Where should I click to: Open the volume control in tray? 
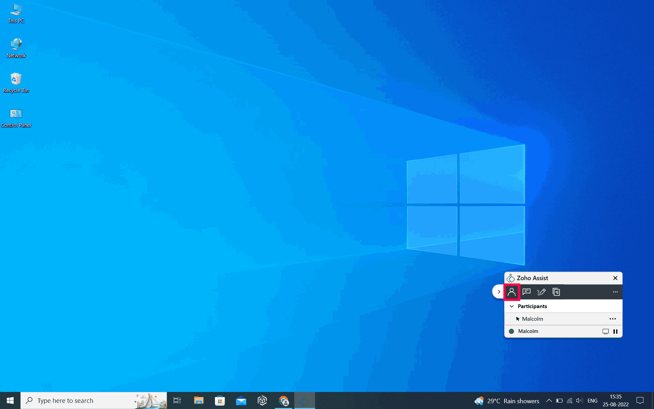pos(579,400)
